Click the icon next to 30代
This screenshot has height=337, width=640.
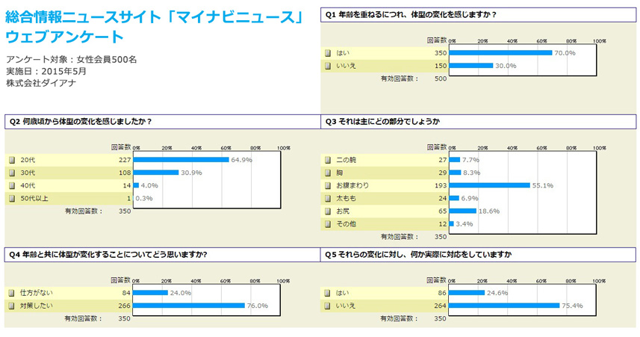[12, 173]
